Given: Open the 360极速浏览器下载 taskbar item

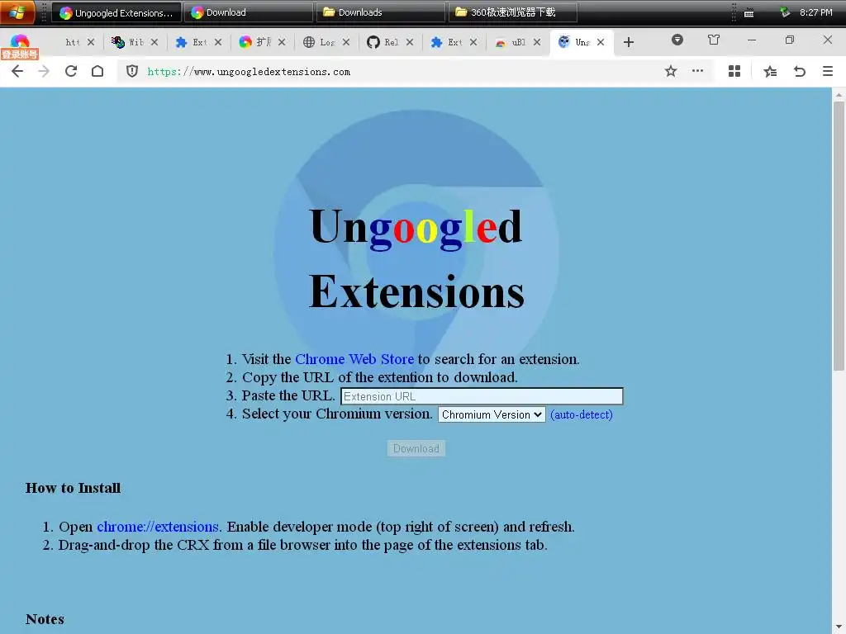Looking at the screenshot, I should (x=512, y=12).
